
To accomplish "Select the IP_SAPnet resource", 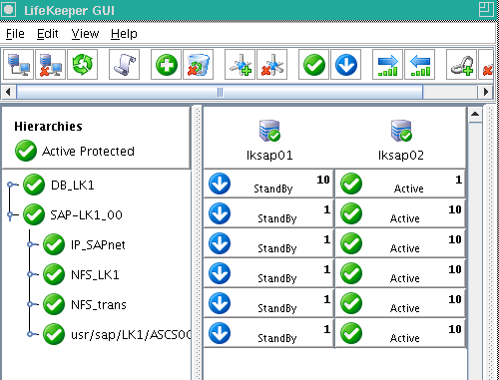I will 98,245.
